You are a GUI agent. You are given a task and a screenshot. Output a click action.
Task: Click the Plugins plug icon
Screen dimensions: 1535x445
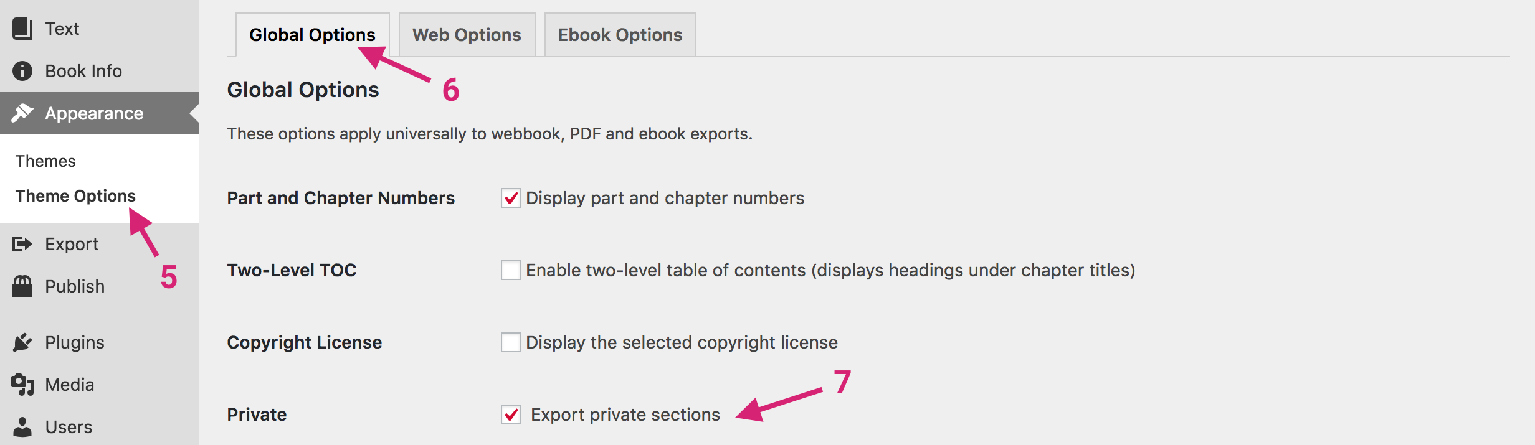click(22, 342)
